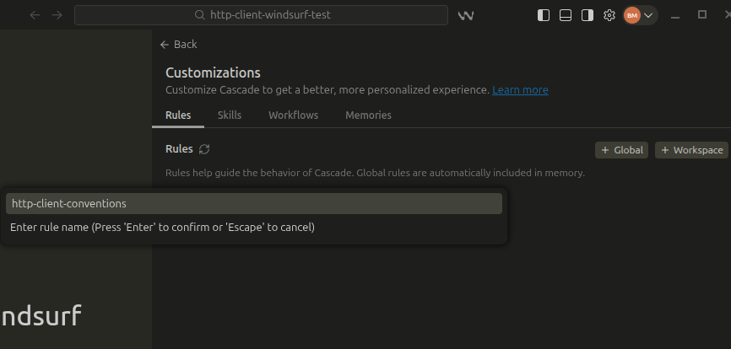Open the Learn more link
The height and width of the screenshot is (349, 731).
(x=520, y=90)
